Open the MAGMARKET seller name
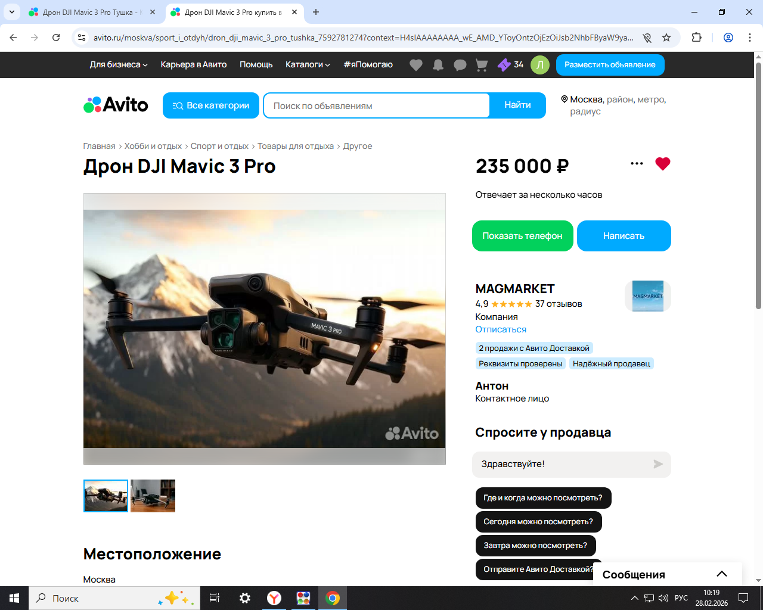763x610 pixels. pyautogui.click(x=515, y=289)
